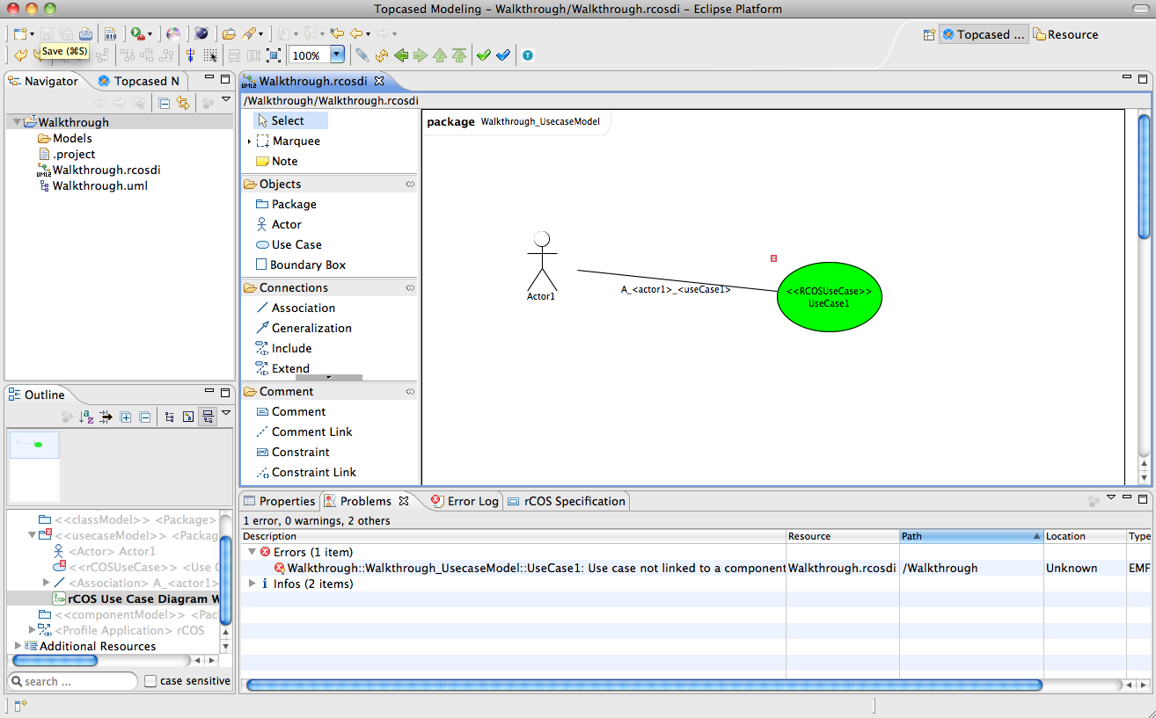Open the Error Log tab
This screenshot has width=1156, height=718.
point(465,501)
